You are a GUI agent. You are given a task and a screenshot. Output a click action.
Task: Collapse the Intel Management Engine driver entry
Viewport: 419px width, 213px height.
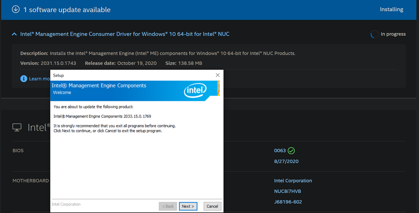[14, 34]
